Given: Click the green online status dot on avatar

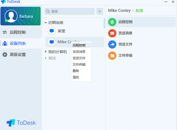Looking at the screenshot, I should pyautogui.click(x=6, y=21).
